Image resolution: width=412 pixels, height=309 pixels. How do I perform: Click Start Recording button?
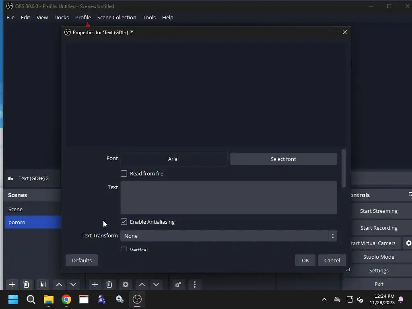point(379,228)
